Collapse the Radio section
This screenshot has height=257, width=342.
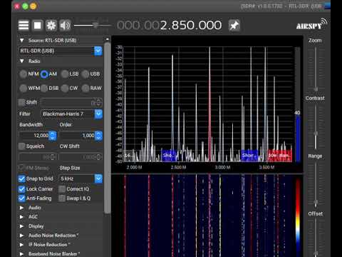click(x=22, y=61)
